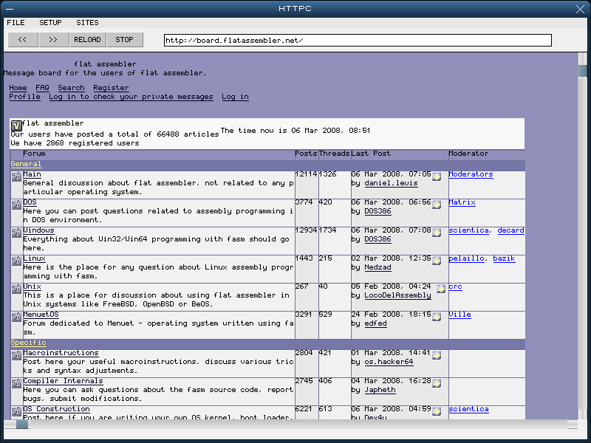The image size is (591, 443).
Task: Open the Search link
Action: tap(71, 88)
